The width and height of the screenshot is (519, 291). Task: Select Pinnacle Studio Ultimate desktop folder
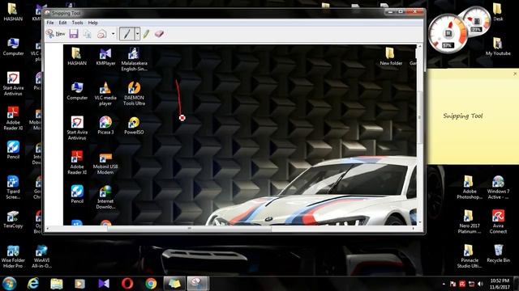tap(470, 256)
